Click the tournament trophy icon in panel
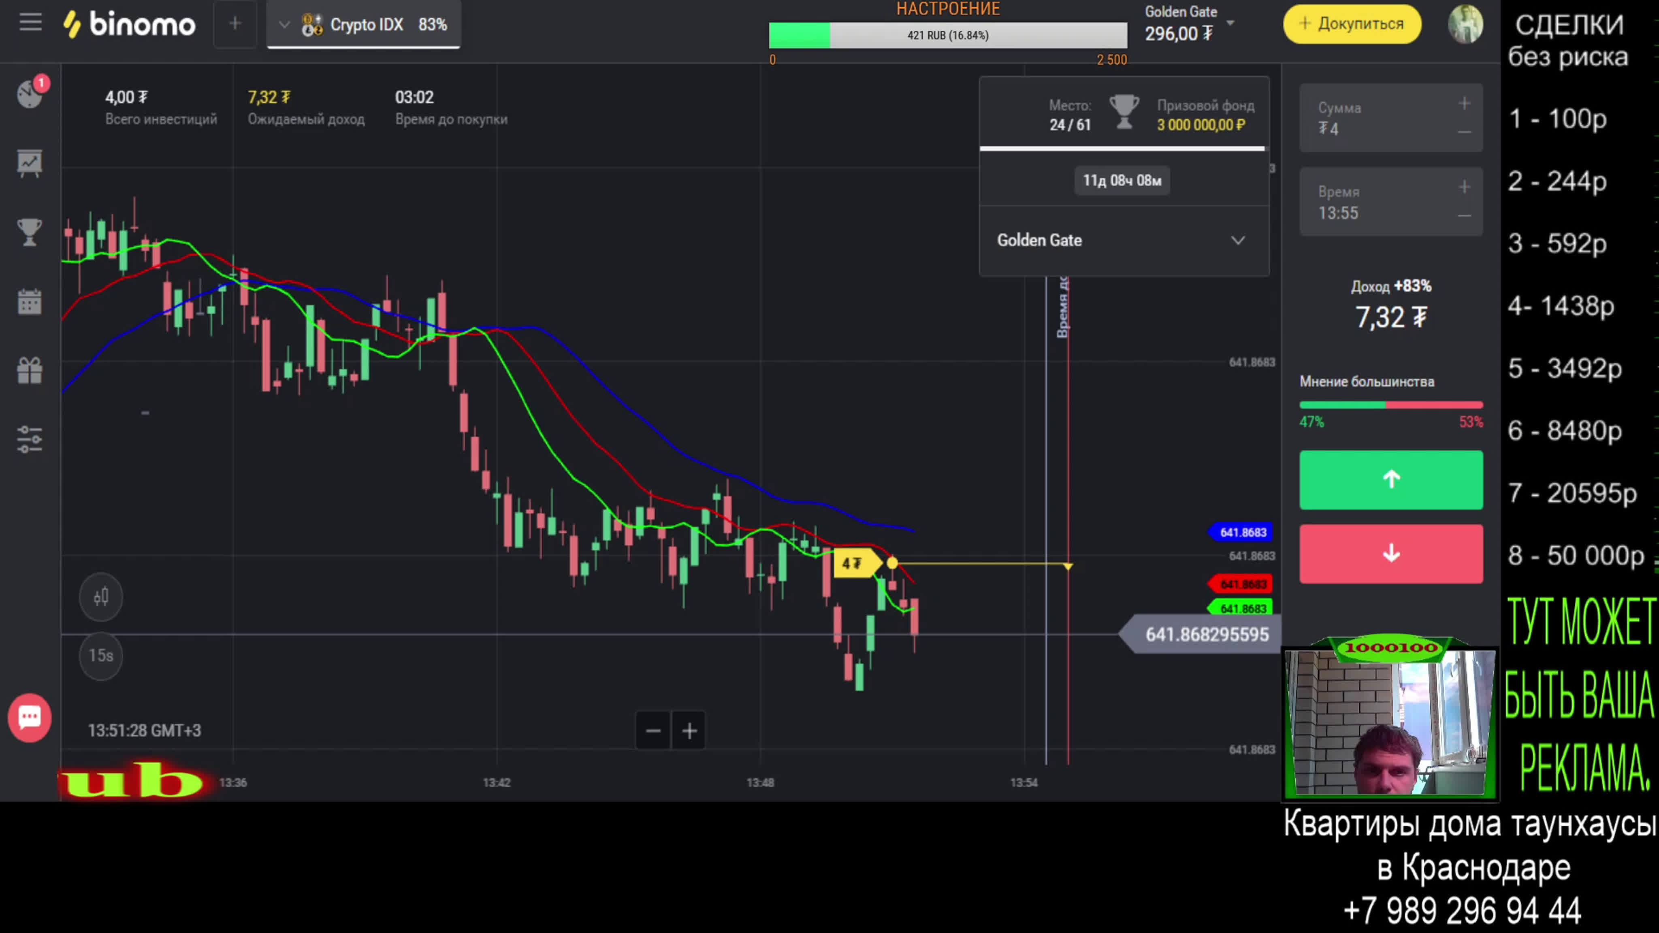 (1124, 112)
